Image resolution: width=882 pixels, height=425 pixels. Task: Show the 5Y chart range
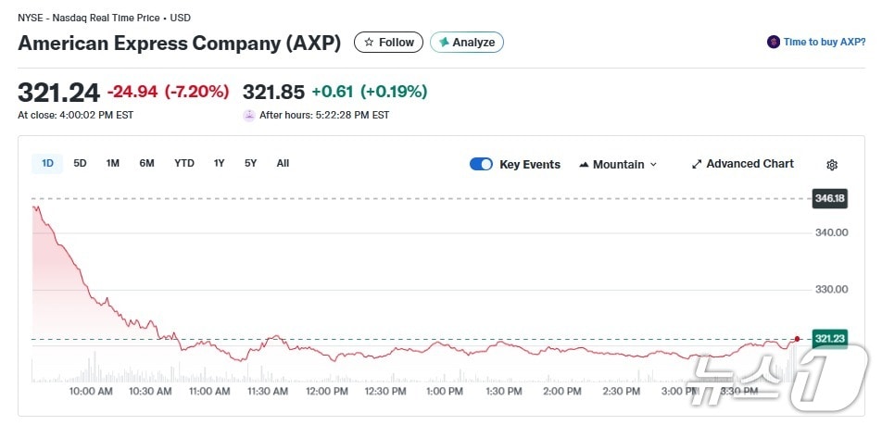[250, 163]
